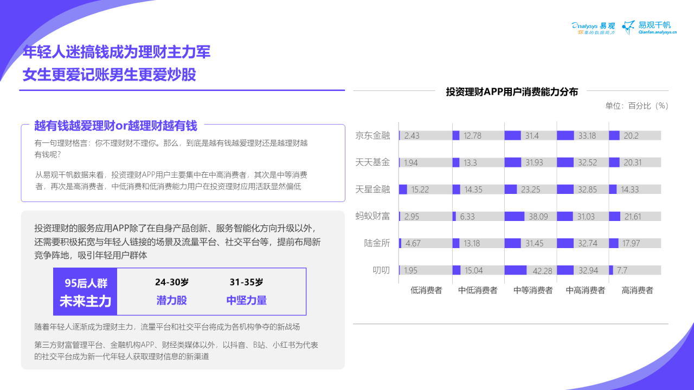Click the 中等消费者 axis label
This screenshot has width=694, height=390.
coord(533,290)
